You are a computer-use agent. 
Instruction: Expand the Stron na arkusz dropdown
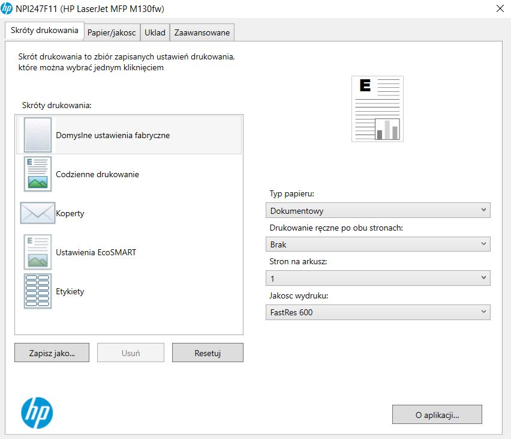[x=378, y=278]
